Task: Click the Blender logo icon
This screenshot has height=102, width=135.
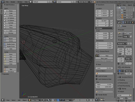Action: click(94, 2)
